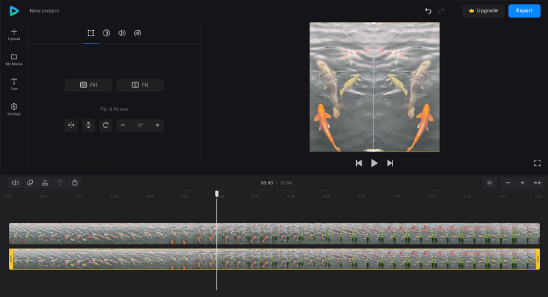
Task: Open the Speed tab
Action: (x=138, y=33)
